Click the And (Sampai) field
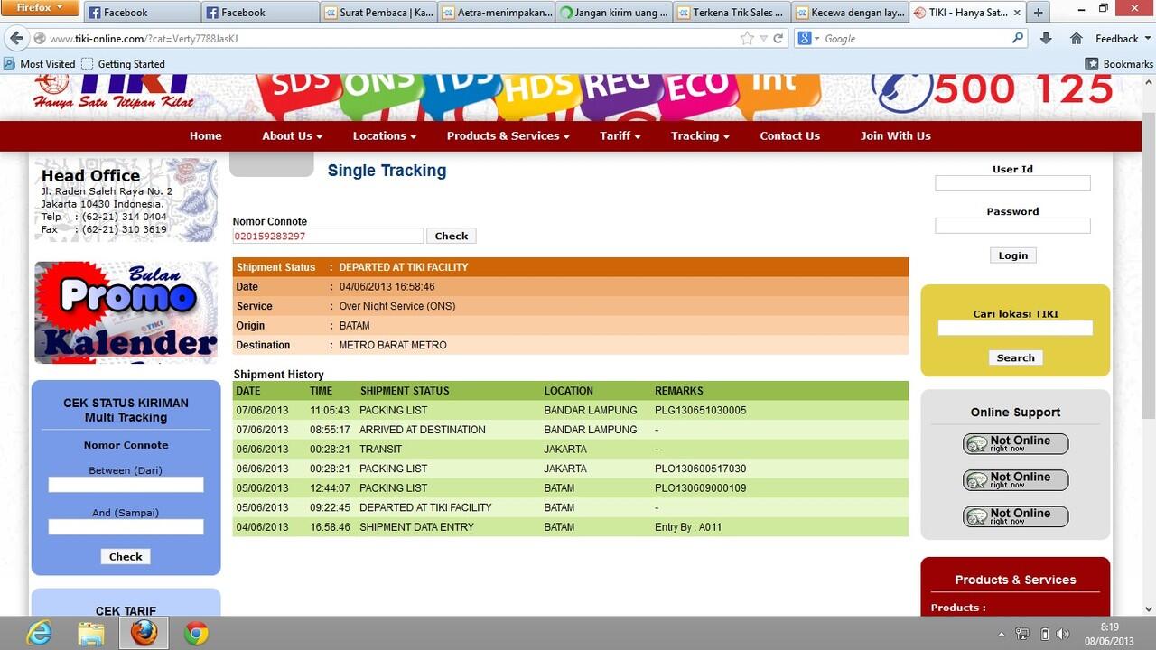 tap(126, 527)
